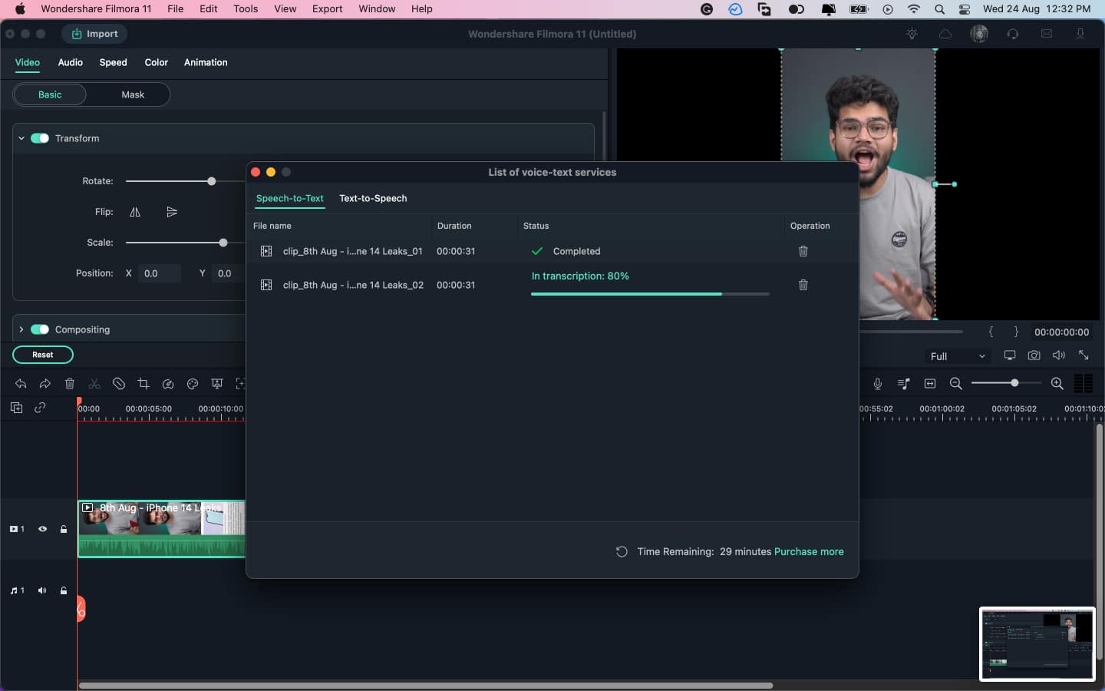Open the audio mixer icon
This screenshot has width=1105, height=691.
click(x=904, y=383)
